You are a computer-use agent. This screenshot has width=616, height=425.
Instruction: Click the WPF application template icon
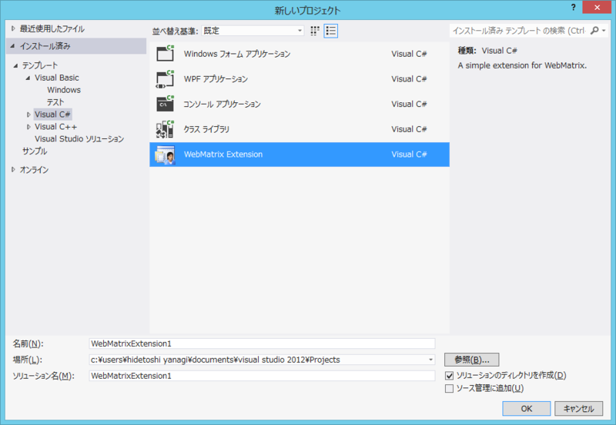pos(165,79)
